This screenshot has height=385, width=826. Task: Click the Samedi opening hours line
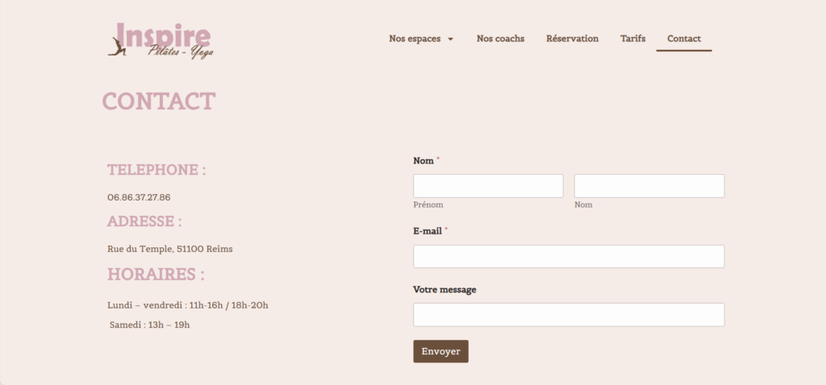(x=149, y=325)
